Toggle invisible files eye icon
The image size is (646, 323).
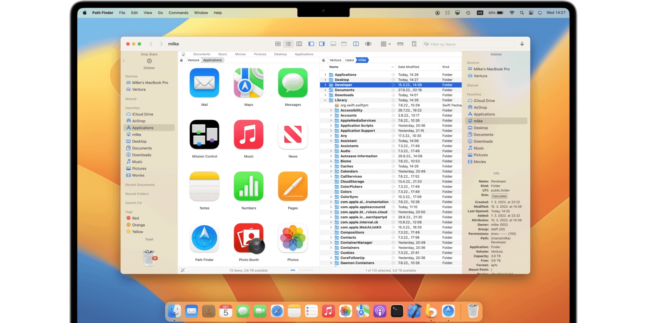(368, 44)
